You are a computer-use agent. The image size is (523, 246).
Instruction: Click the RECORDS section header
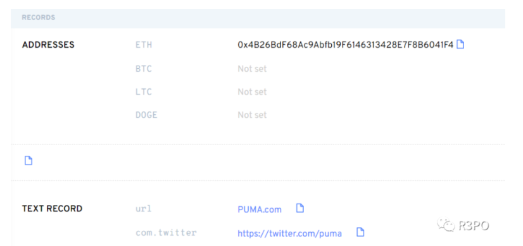click(x=39, y=18)
